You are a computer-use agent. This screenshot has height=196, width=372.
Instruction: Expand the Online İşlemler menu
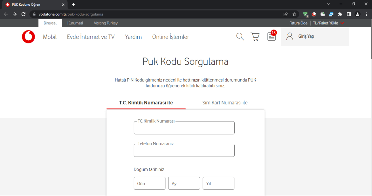coord(170,37)
